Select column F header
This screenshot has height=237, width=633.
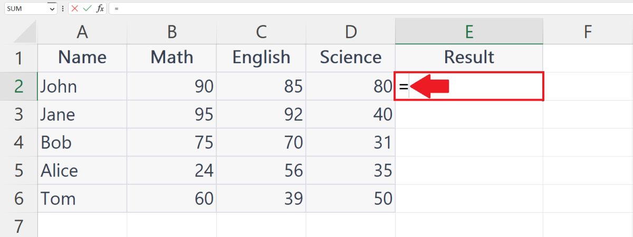click(588, 33)
